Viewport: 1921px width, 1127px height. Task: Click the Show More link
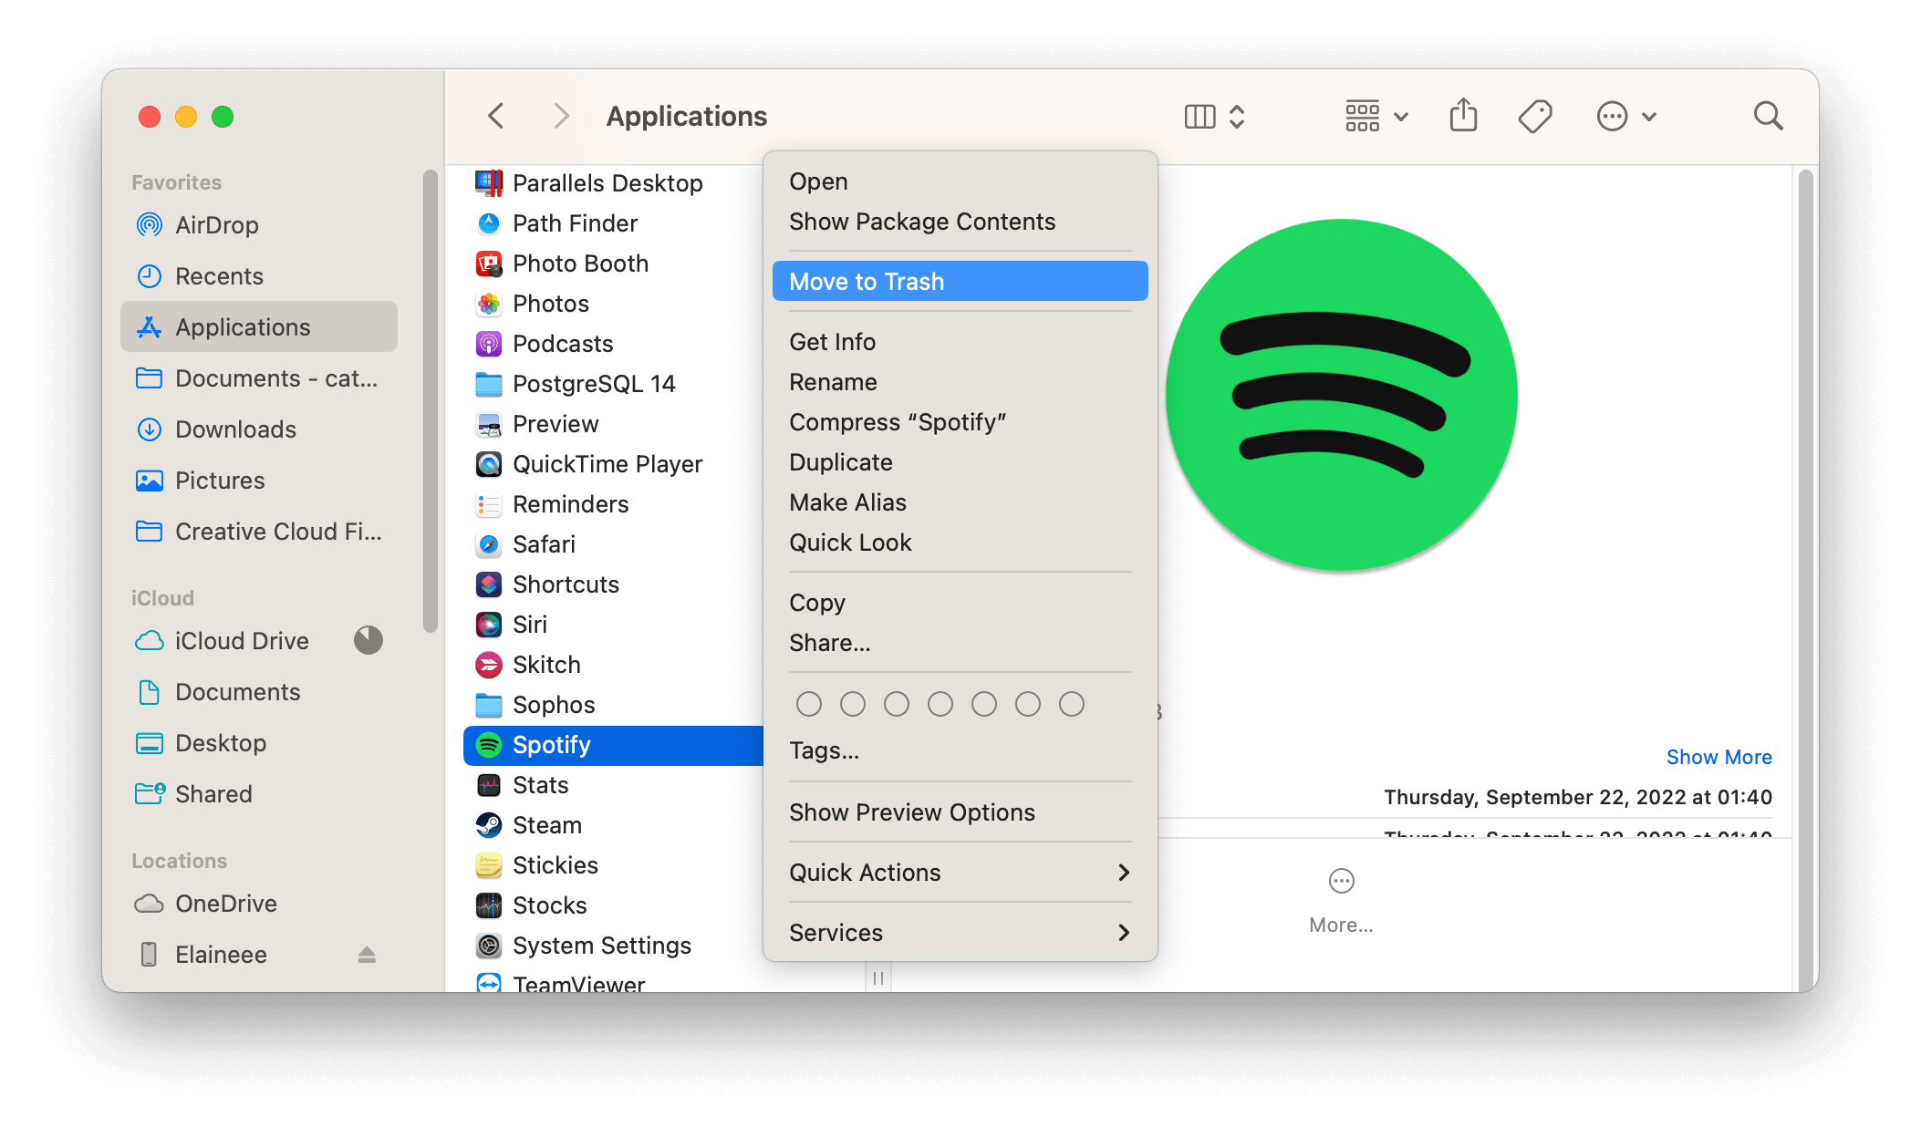(1719, 757)
